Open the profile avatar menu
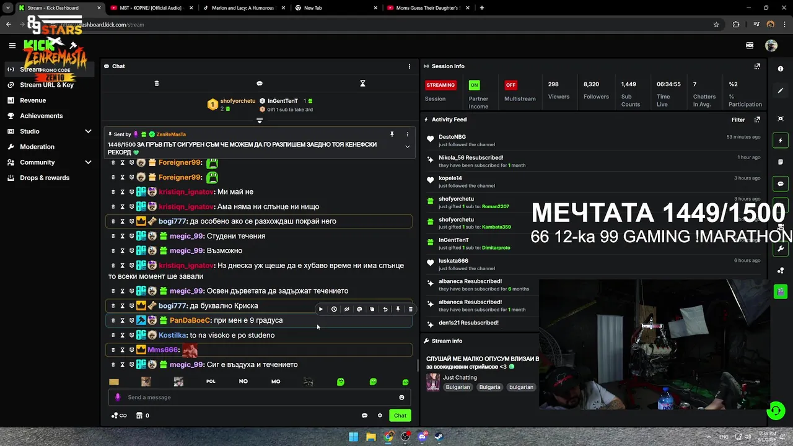The width and height of the screenshot is (793, 446). 771,45
